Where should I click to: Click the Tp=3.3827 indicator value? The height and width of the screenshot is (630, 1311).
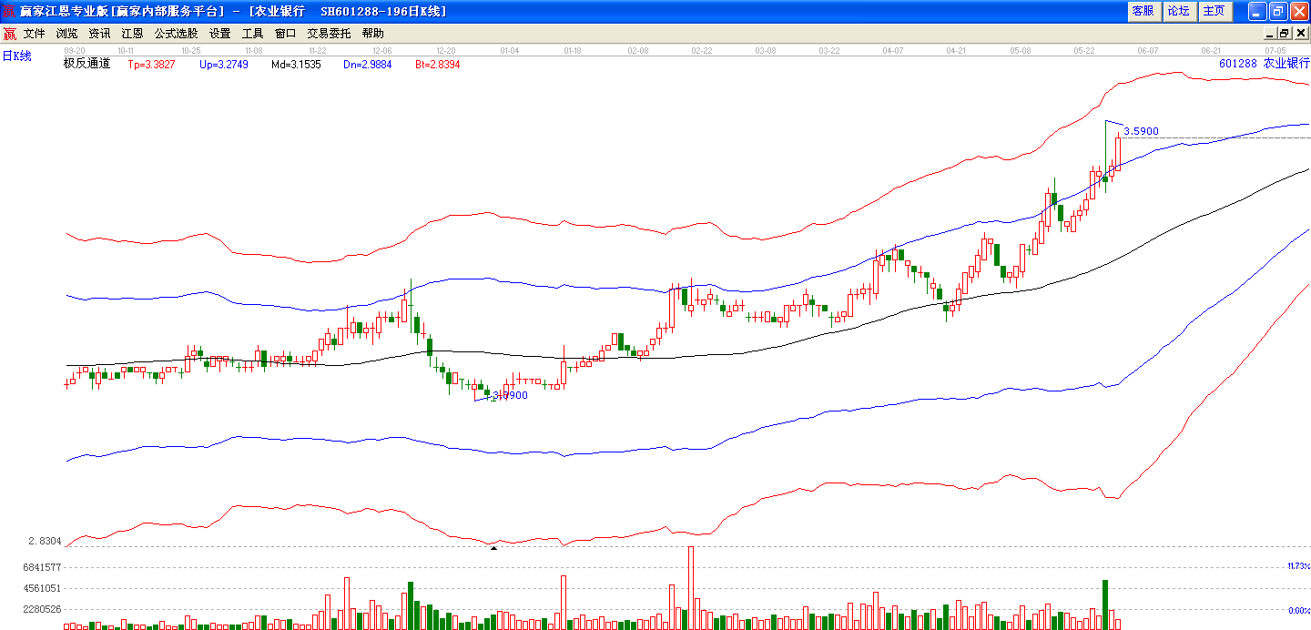pos(151,65)
